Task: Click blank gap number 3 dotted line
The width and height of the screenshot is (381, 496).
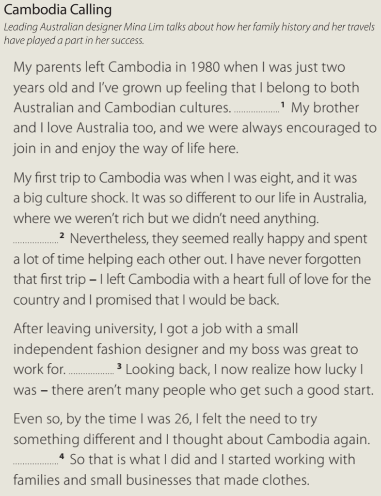Action: pyautogui.click(x=92, y=373)
